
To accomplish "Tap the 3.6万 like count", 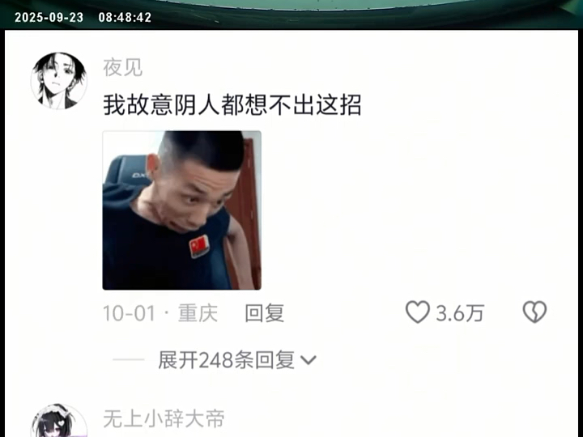I will tap(460, 313).
